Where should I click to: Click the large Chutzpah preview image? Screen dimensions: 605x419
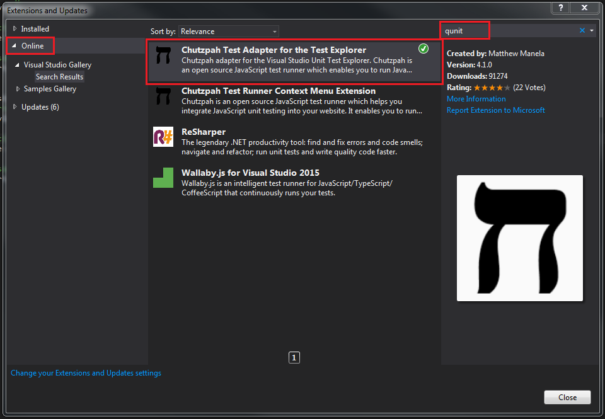point(519,238)
